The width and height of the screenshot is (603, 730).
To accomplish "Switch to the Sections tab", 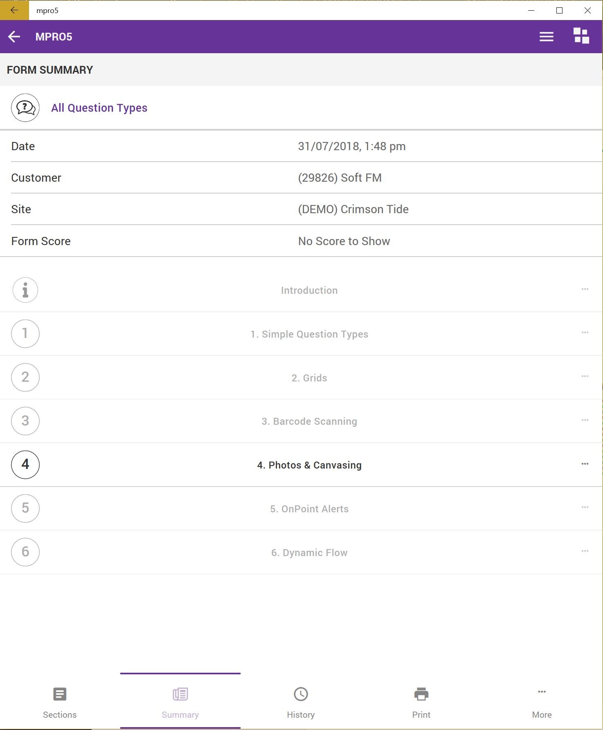I will tap(60, 702).
